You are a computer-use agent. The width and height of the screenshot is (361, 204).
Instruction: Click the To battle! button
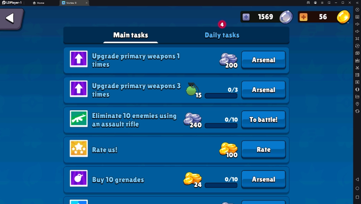[x=264, y=120]
